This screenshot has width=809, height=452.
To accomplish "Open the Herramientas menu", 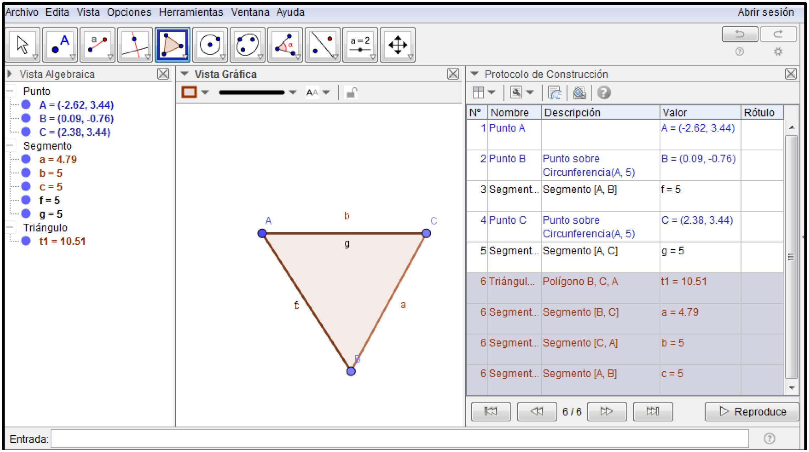I will (x=191, y=12).
